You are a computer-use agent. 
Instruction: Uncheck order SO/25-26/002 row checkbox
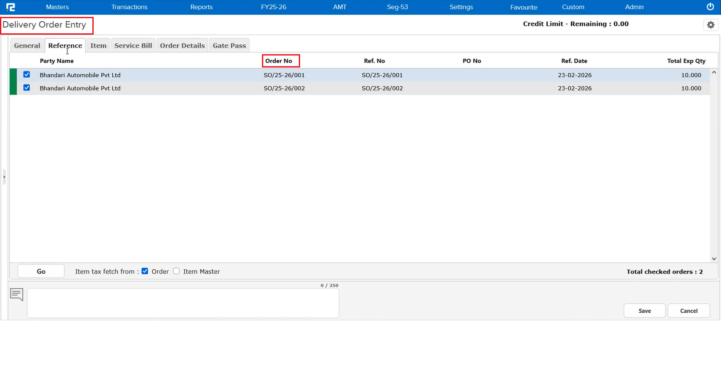point(27,88)
